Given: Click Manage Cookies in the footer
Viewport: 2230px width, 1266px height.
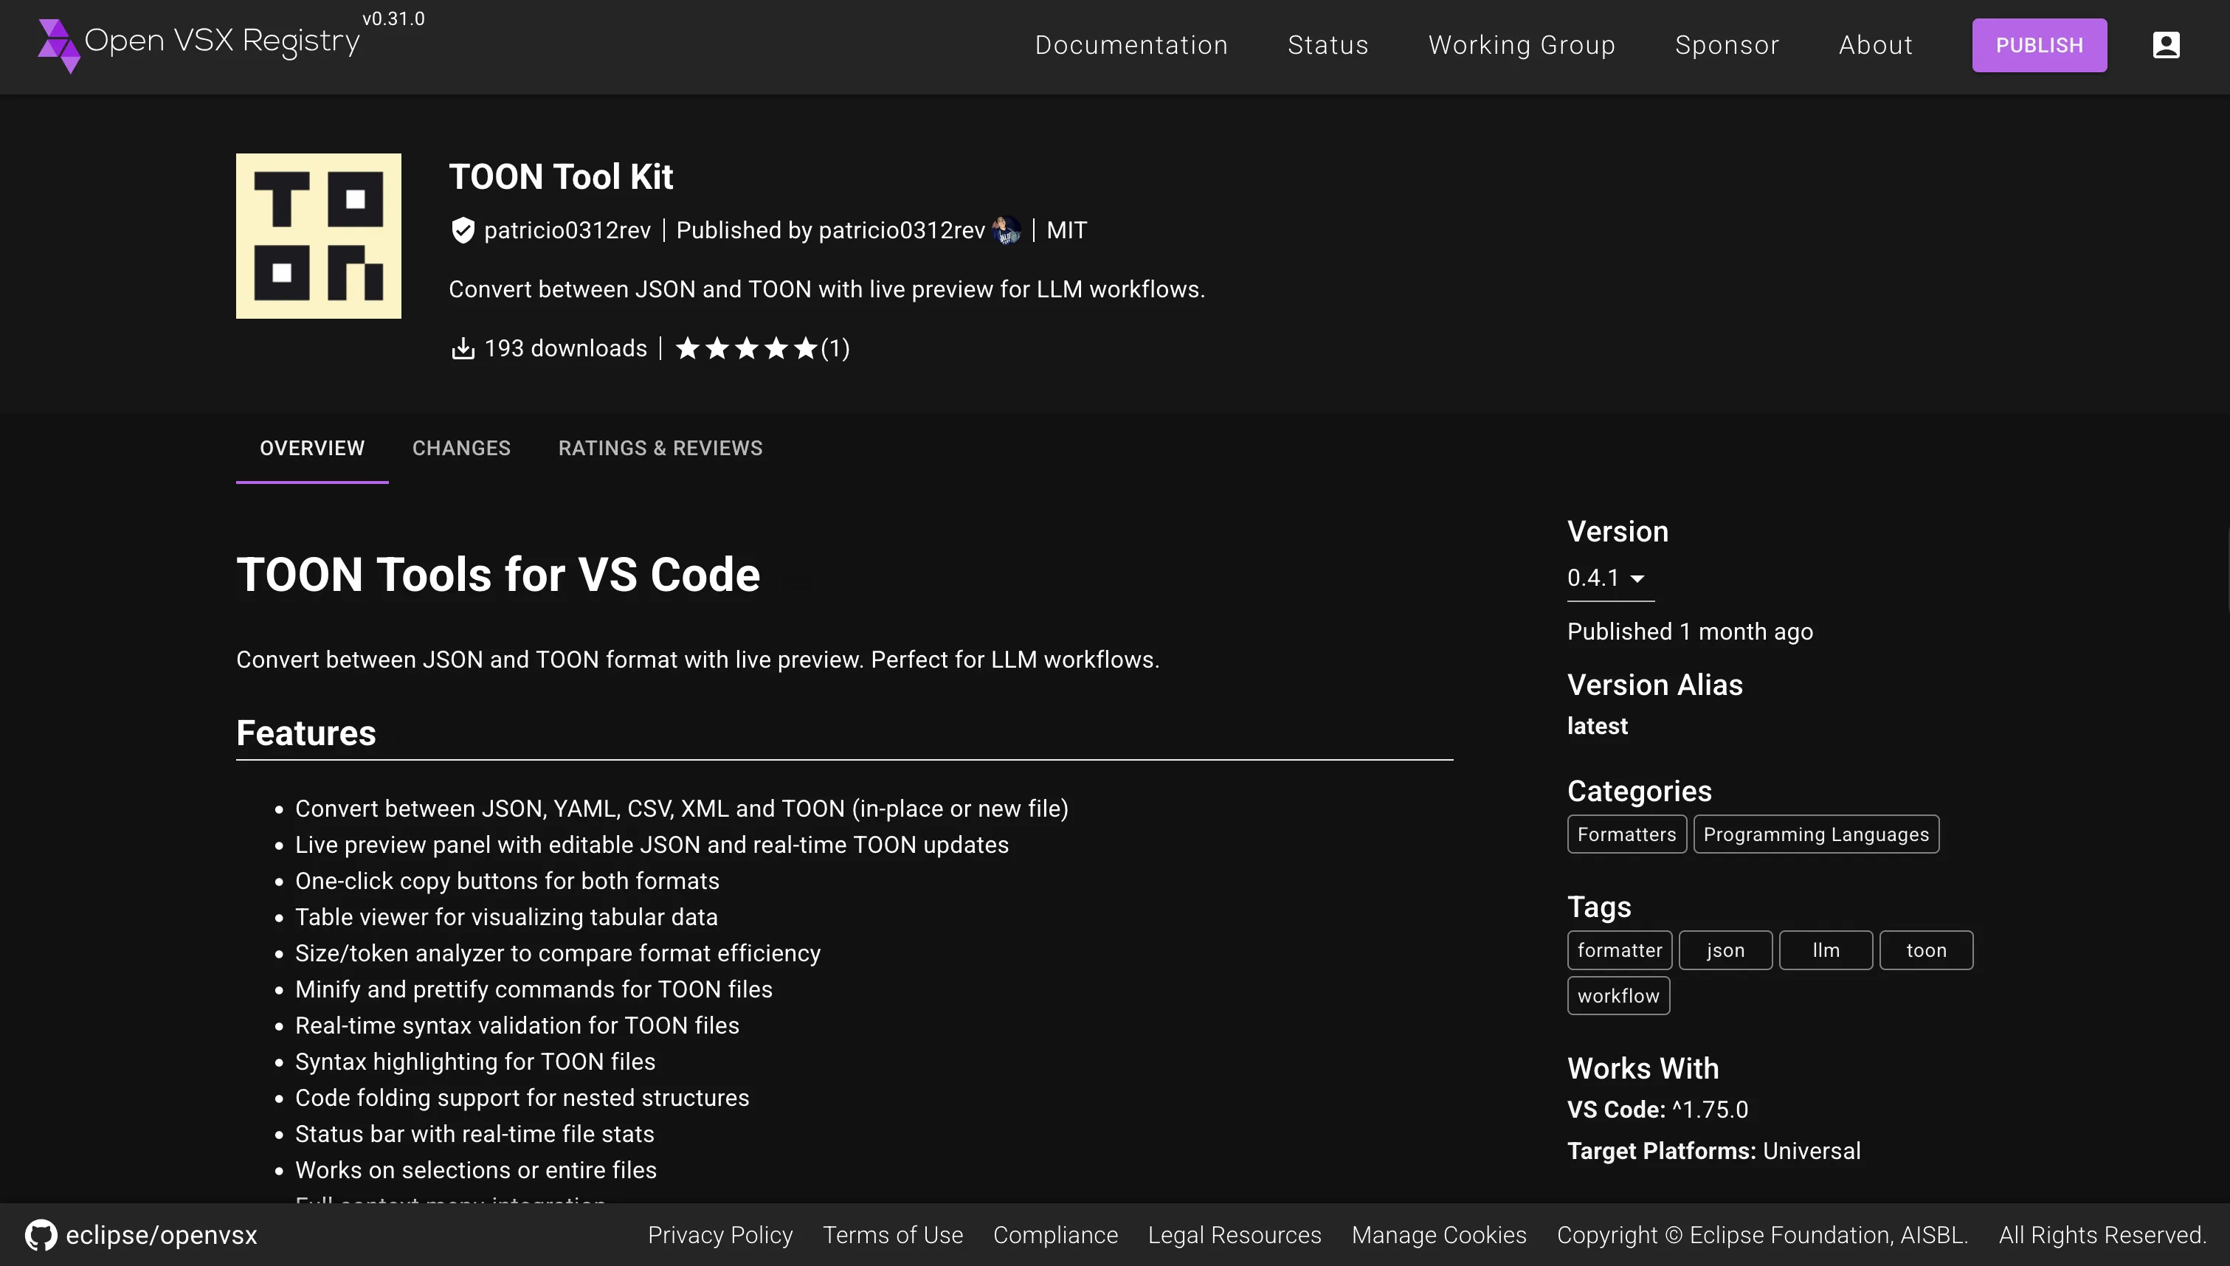Looking at the screenshot, I should point(1439,1236).
